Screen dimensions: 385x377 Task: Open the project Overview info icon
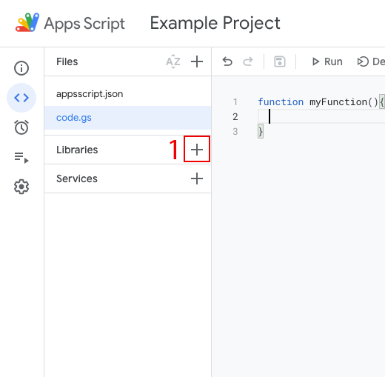point(21,68)
